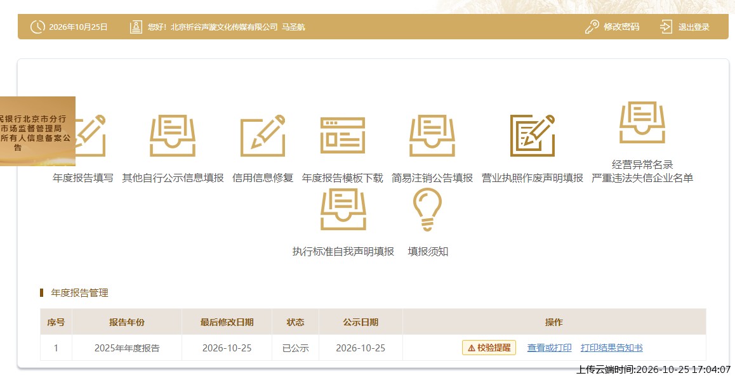Click the warning triangle in 校验提醒
The image size is (735, 378).
coord(471,348)
